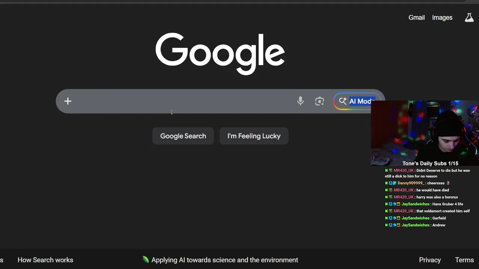479x269 pixels.
Task: Click the Google Search button
Action: [183, 136]
